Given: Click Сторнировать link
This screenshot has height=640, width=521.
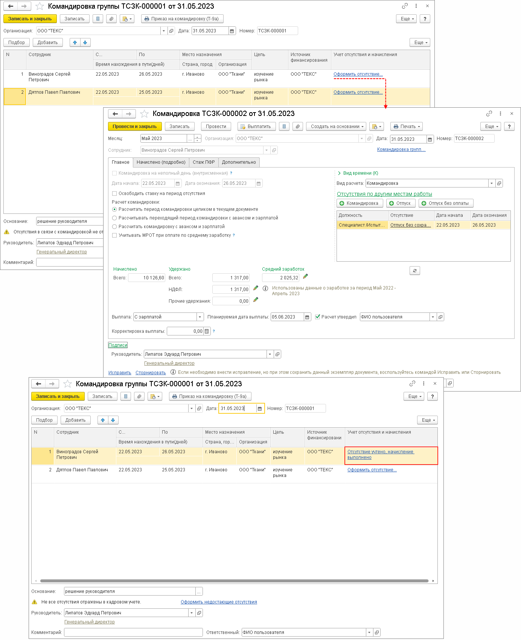Looking at the screenshot, I should click(x=151, y=373).
